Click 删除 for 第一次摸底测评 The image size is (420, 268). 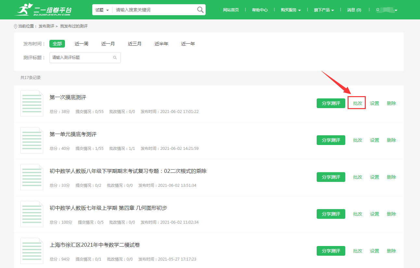[391, 103]
